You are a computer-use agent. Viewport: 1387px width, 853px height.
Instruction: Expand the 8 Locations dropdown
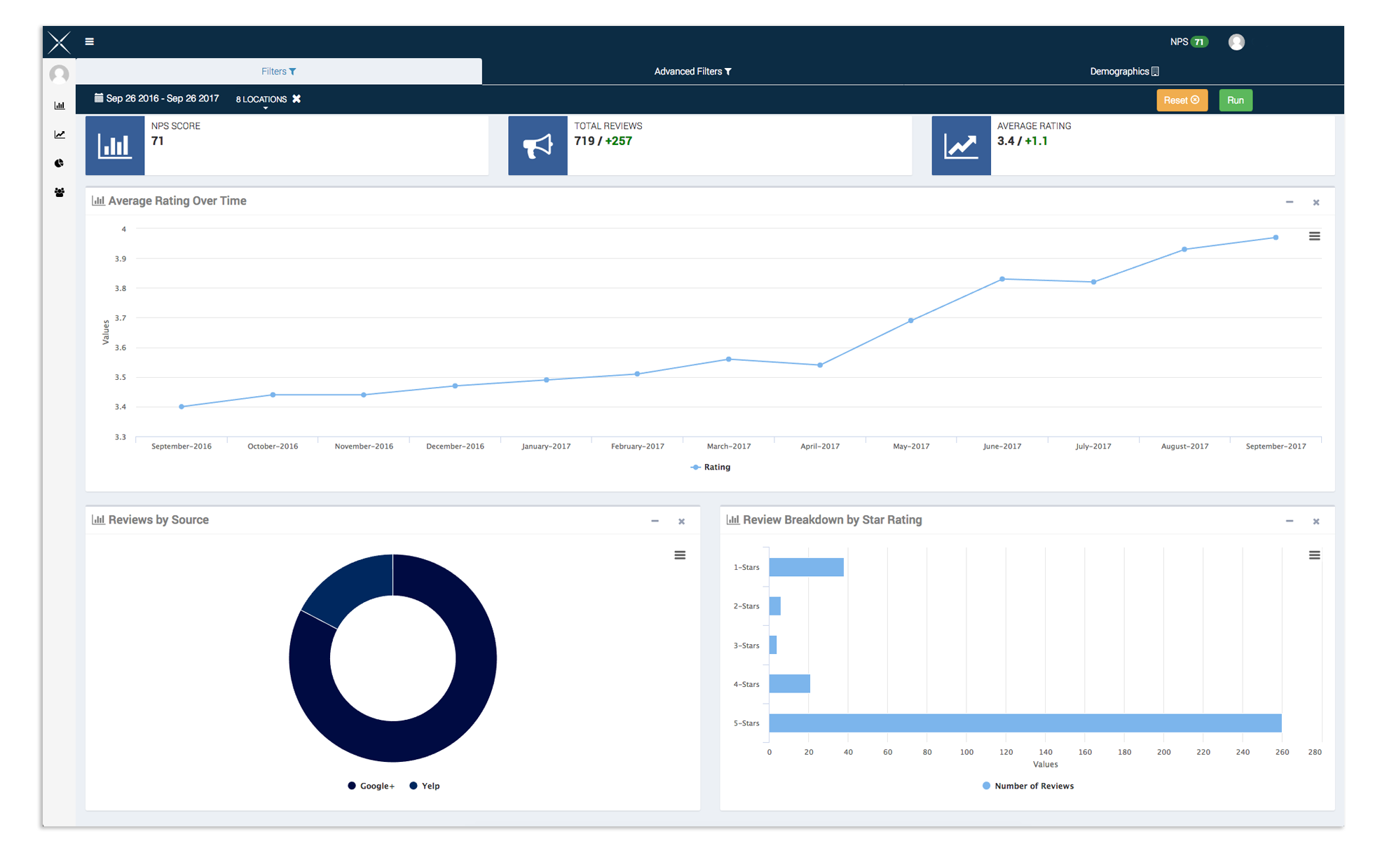point(261,100)
